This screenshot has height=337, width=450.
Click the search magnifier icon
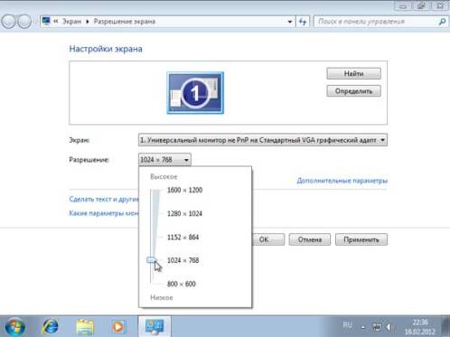coord(442,22)
